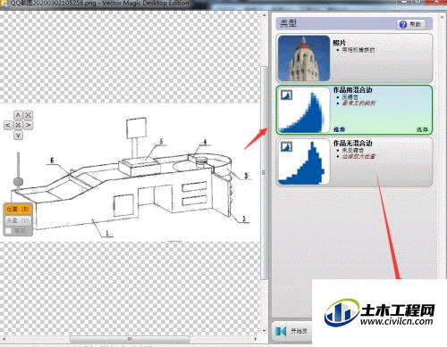Click the zoom slider knob on the preview
Screen dimensions: 447x347
pyautogui.click(x=18, y=181)
